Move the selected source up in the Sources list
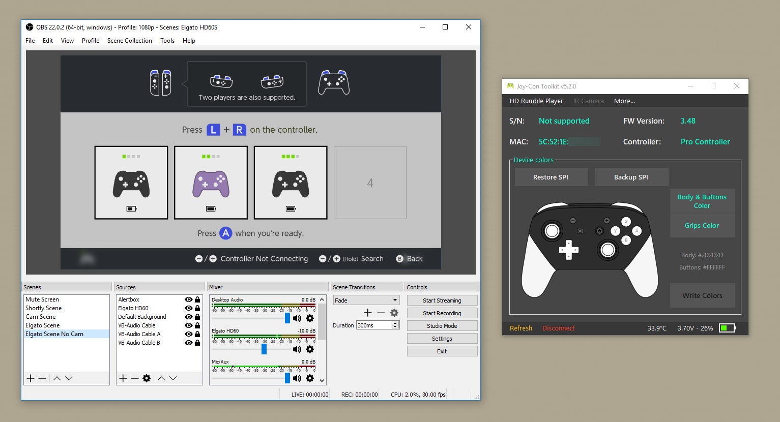 pos(161,378)
